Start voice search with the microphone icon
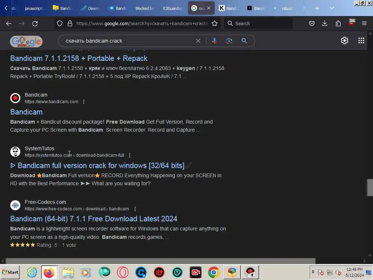 (214, 41)
